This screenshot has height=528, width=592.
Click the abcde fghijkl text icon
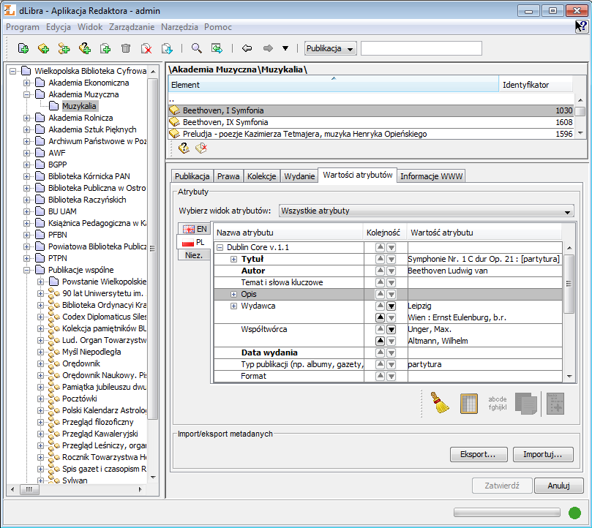(x=497, y=403)
